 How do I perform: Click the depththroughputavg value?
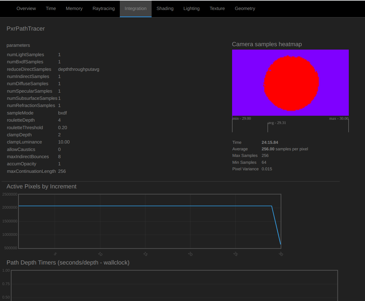click(79, 69)
